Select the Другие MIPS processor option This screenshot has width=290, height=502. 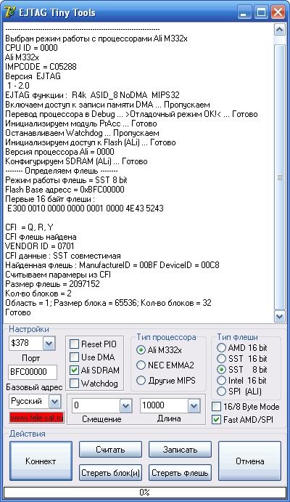pyautogui.click(x=141, y=381)
